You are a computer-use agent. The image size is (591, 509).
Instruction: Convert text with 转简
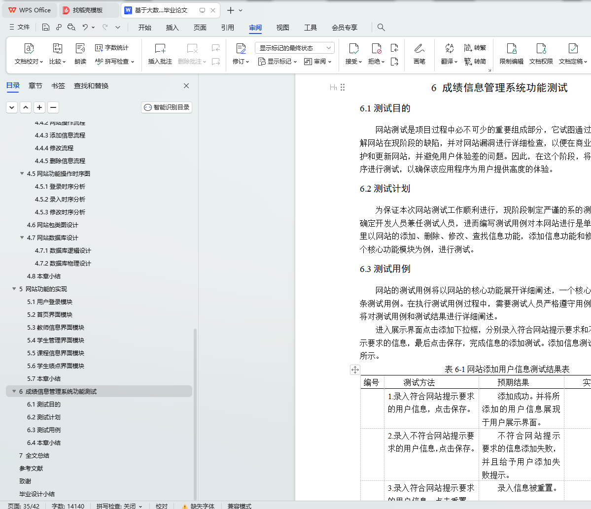click(475, 62)
